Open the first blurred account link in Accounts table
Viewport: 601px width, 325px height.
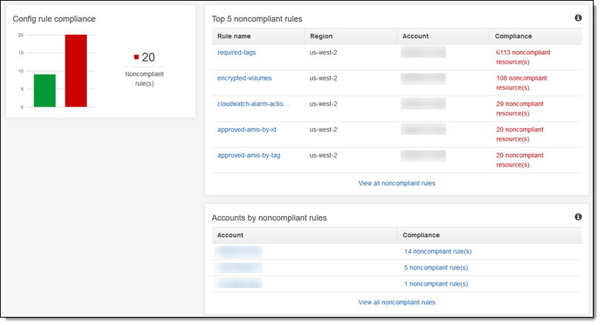[238, 252]
